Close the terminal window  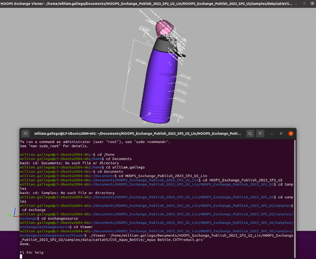click(x=291, y=134)
